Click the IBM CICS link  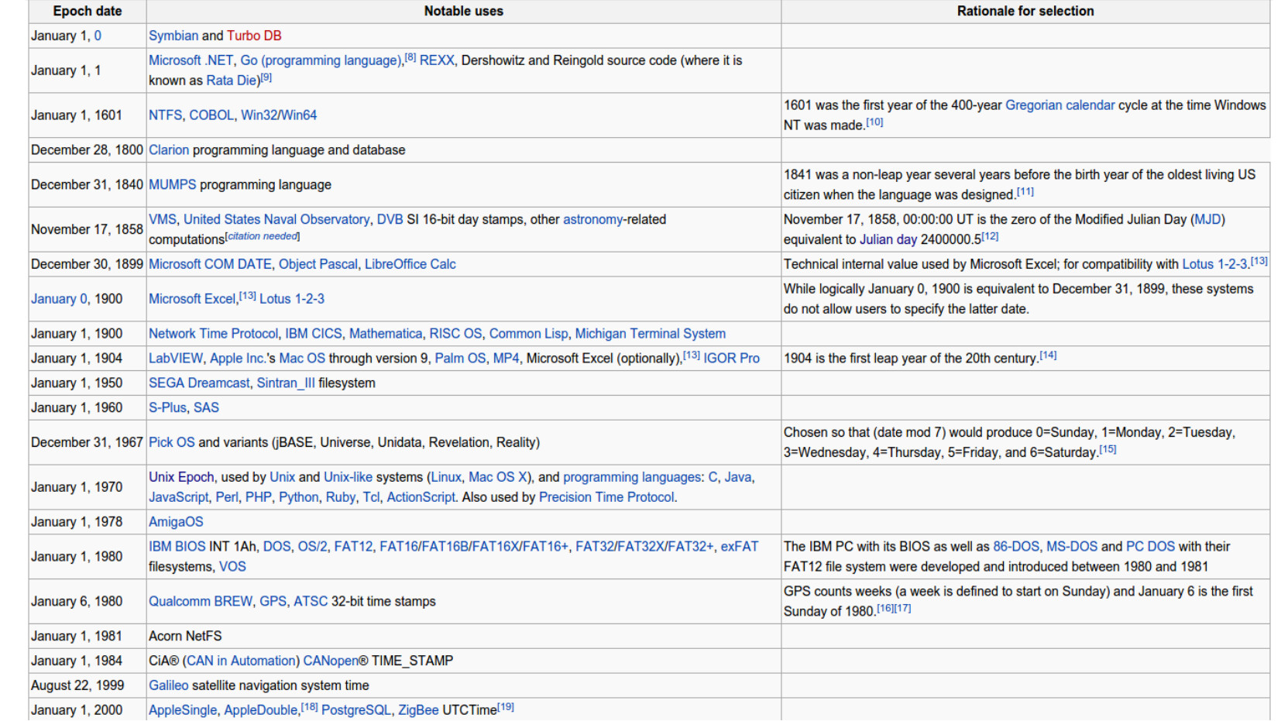click(x=314, y=334)
